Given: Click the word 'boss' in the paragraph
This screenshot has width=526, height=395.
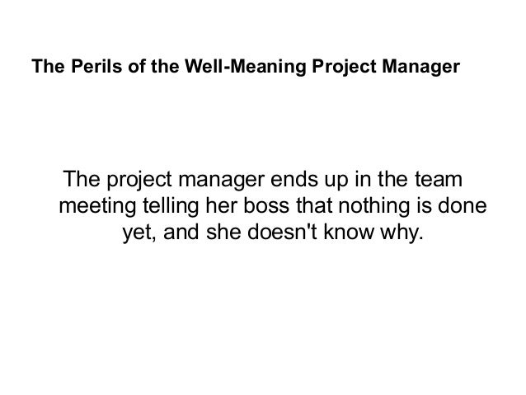Looking at the screenshot, I should (x=266, y=205).
